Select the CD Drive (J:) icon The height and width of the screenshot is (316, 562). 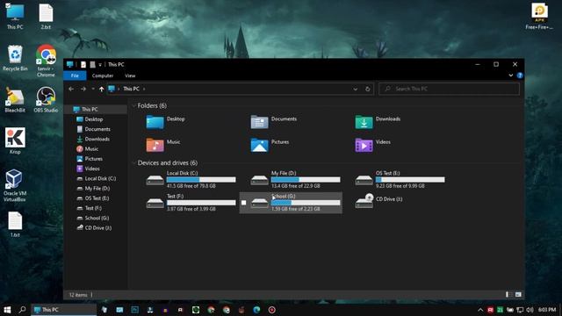click(x=364, y=201)
